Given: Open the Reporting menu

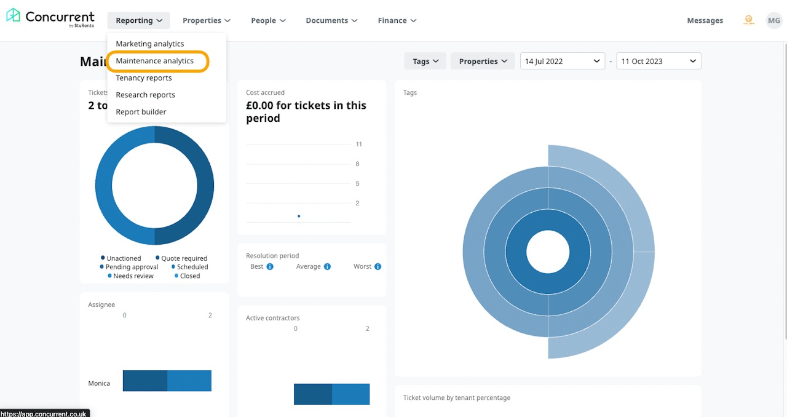Looking at the screenshot, I should point(139,20).
